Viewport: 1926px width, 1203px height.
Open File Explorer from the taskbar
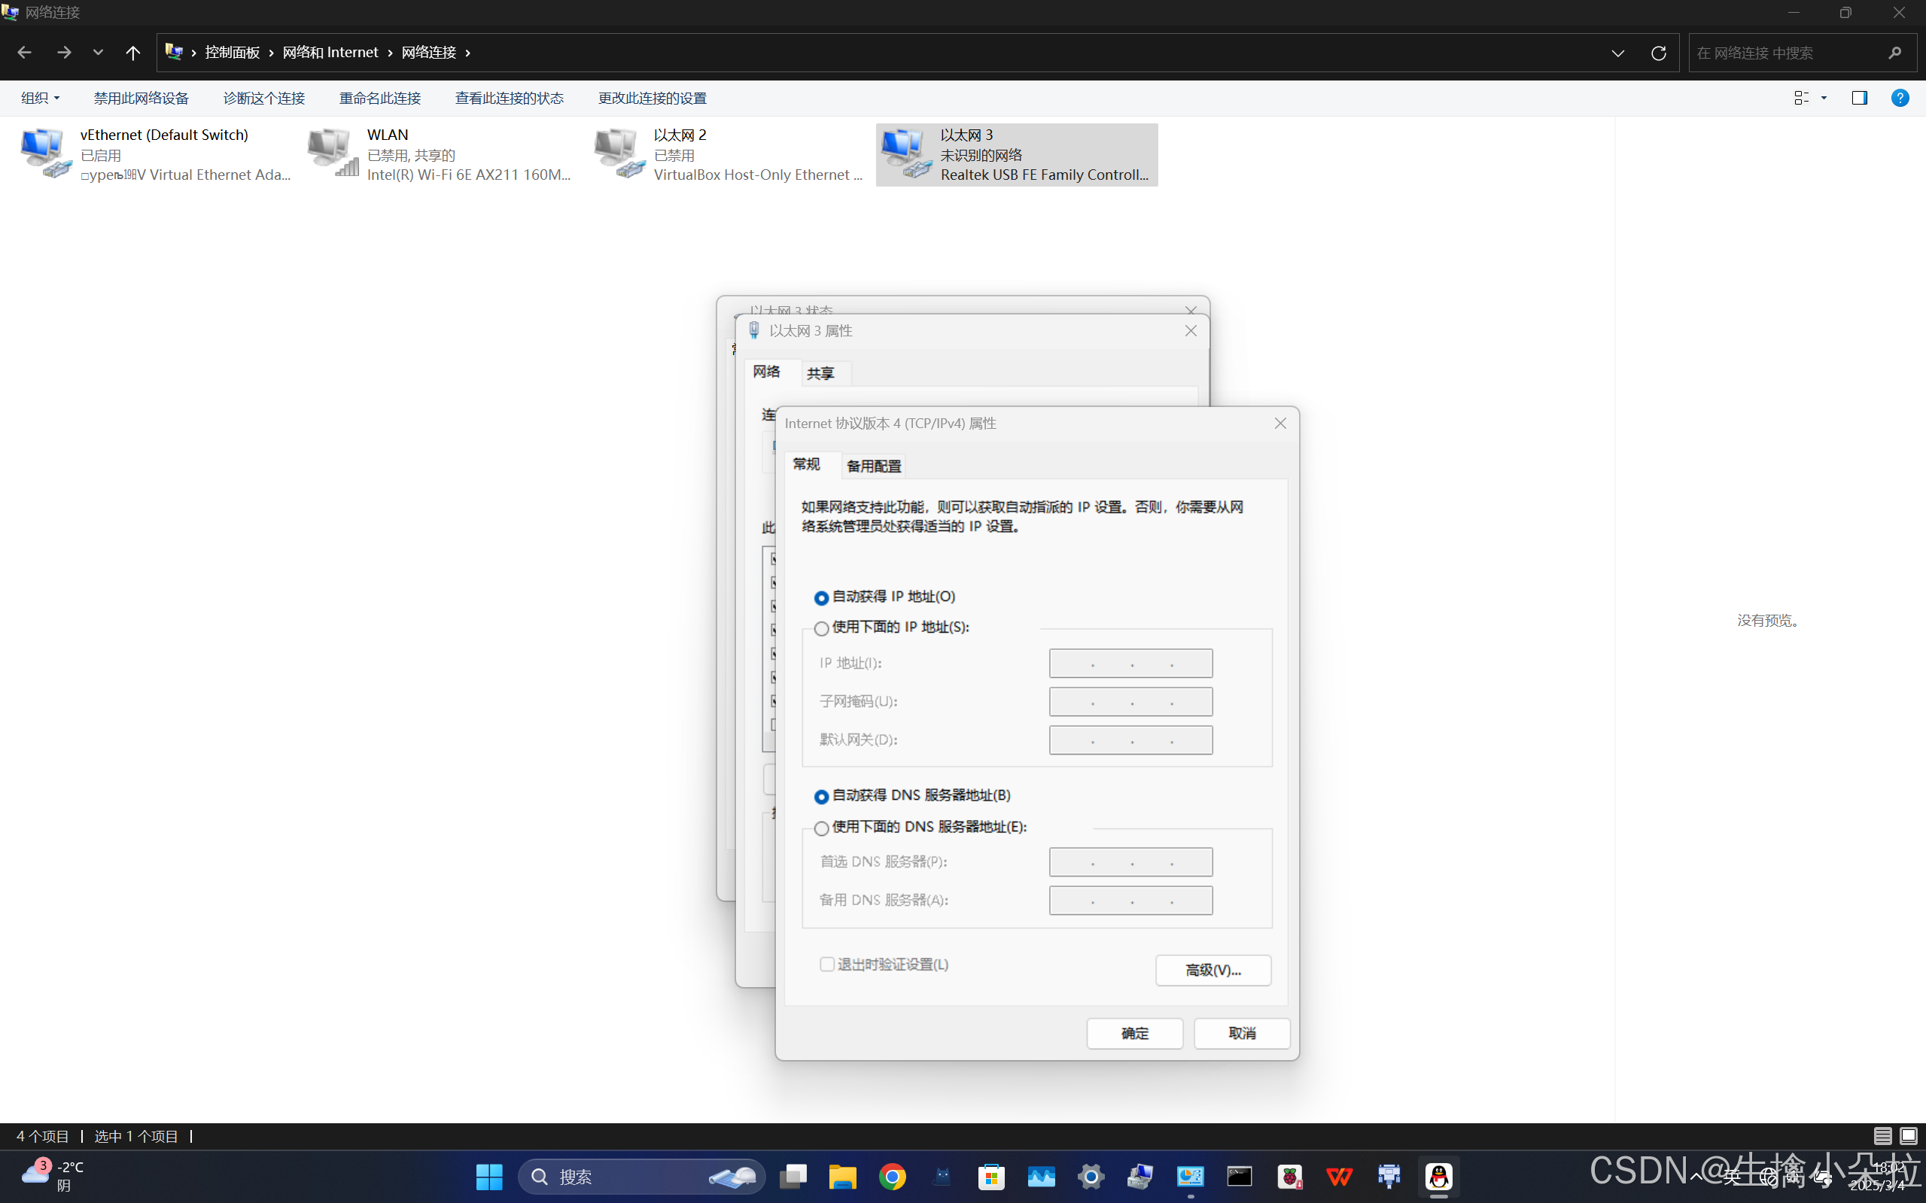click(842, 1176)
